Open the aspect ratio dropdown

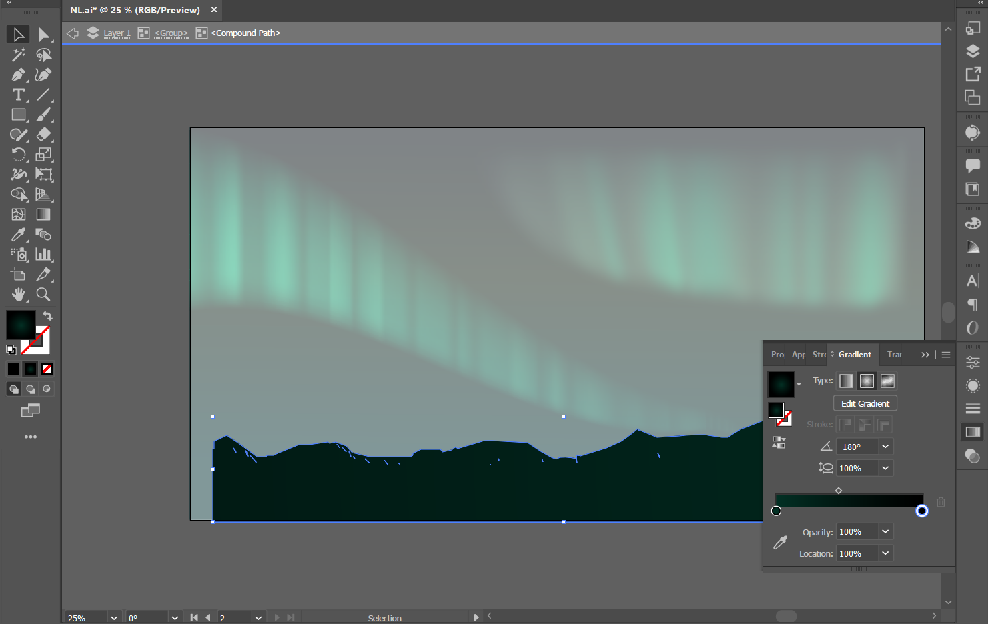[885, 468]
